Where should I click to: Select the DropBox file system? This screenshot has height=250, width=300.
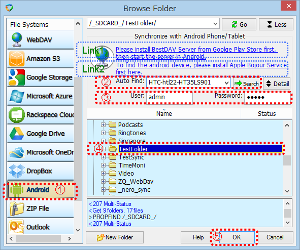click(41, 171)
